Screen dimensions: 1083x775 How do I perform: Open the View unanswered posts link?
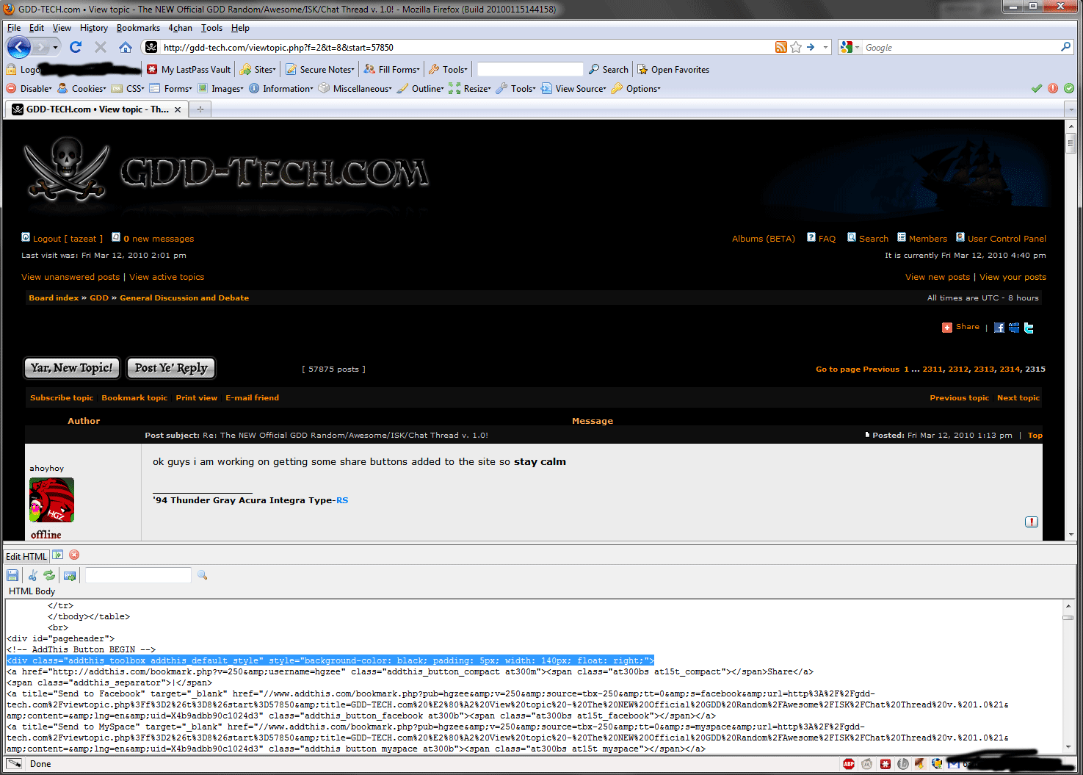pyautogui.click(x=70, y=277)
